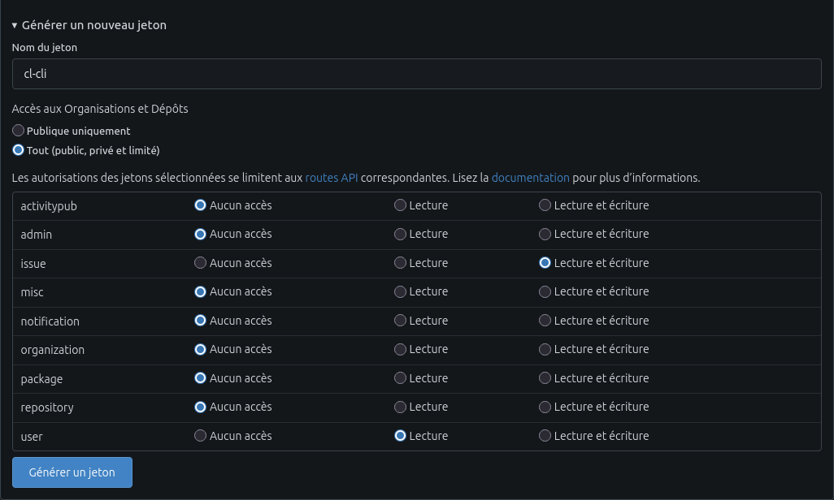Enable "Lecture" for misc scope
834x500 pixels.
click(400, 291)
